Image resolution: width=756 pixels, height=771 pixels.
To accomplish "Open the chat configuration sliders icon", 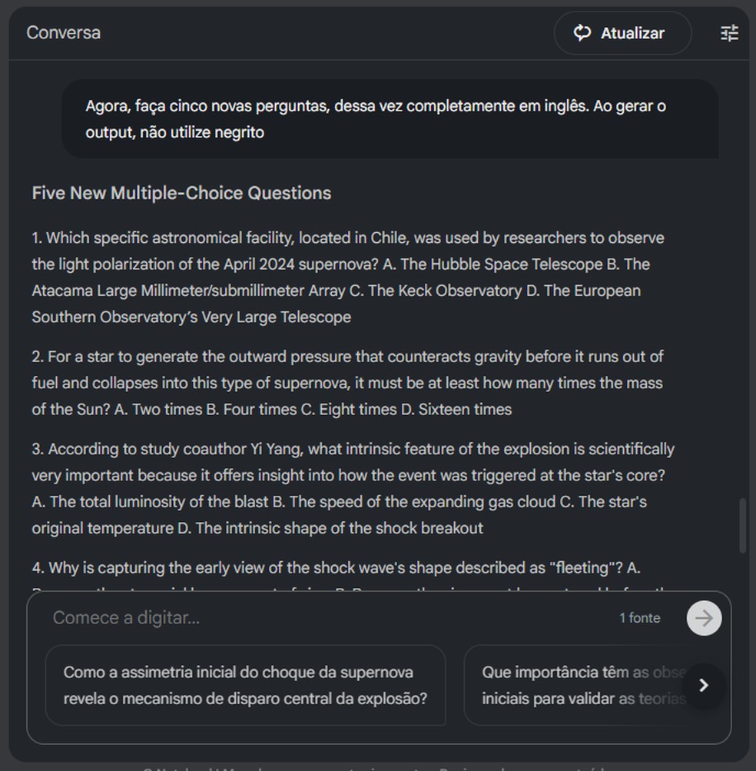I will [729, 33].
